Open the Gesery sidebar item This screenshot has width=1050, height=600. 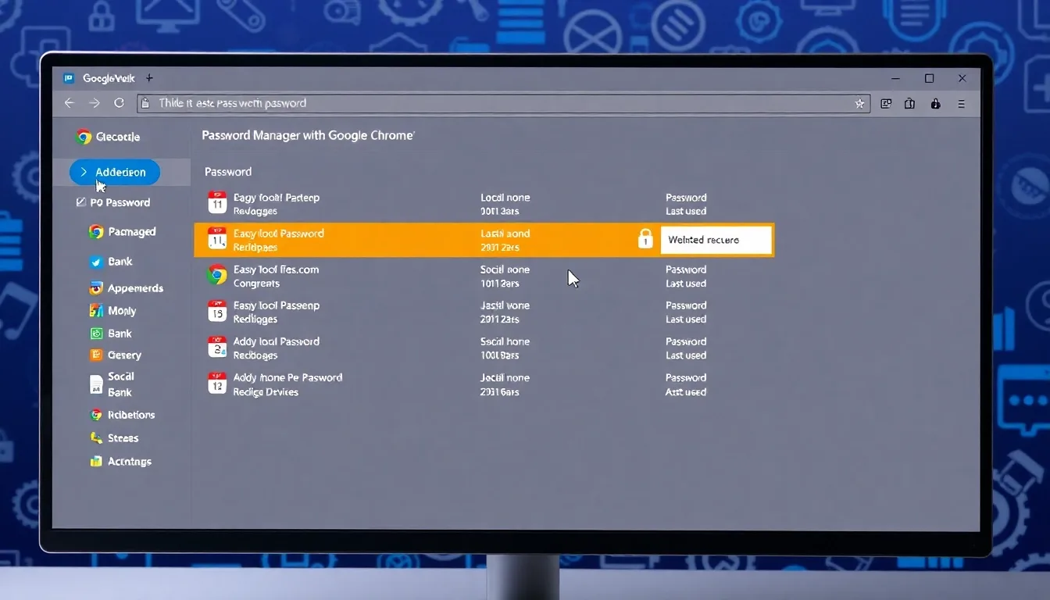[x=116, y=355]
